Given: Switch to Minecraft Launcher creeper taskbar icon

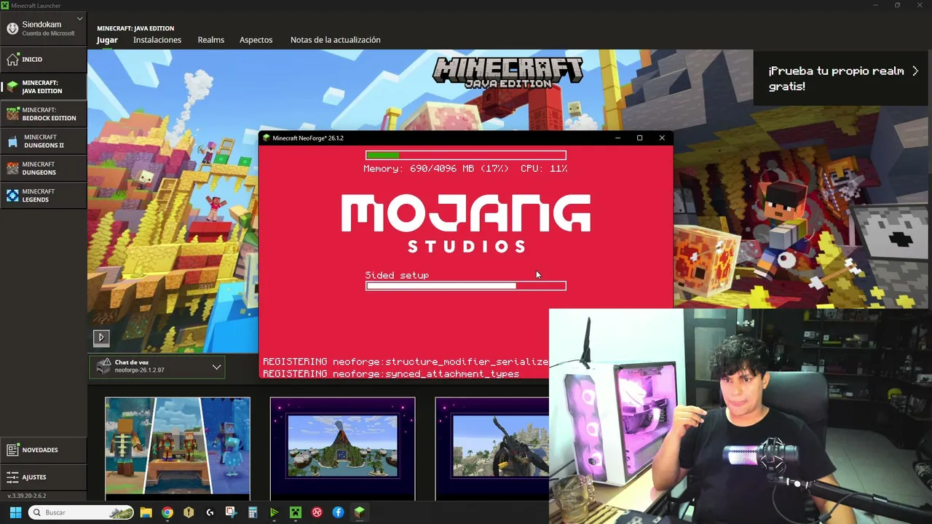Looking at the screenshot, I should [x=296, y=512].
